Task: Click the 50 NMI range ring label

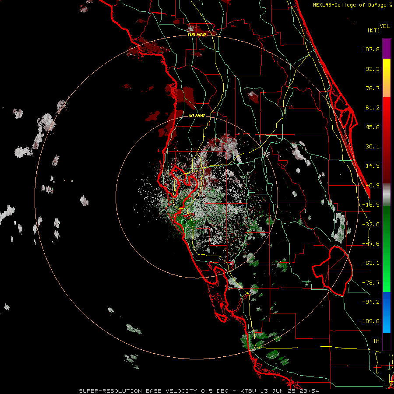Action: [197, 116]
